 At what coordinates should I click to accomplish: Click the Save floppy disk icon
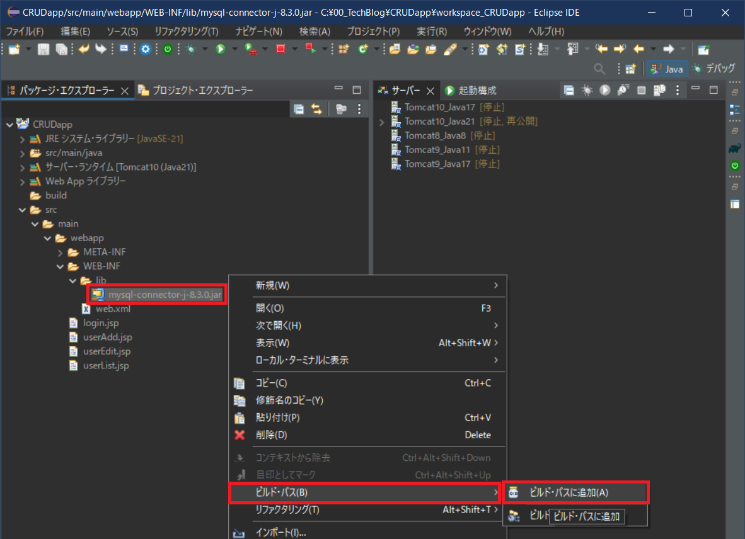pyautogui.click(x=43, y=49)
